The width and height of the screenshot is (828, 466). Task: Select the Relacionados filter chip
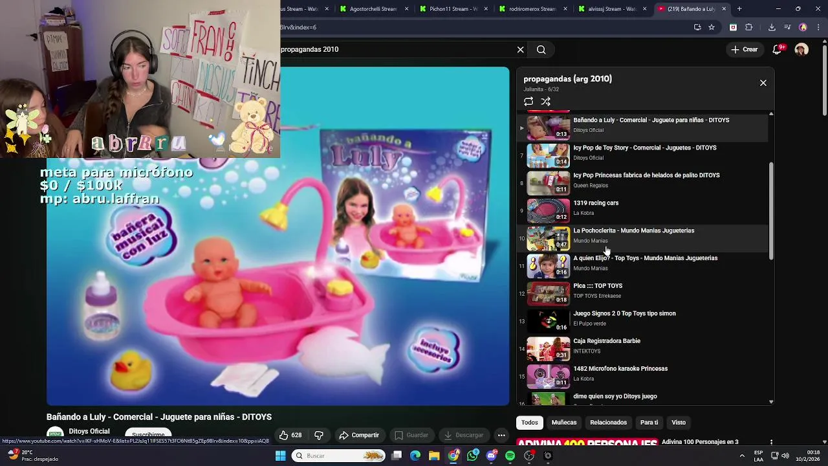coord(608,423)
